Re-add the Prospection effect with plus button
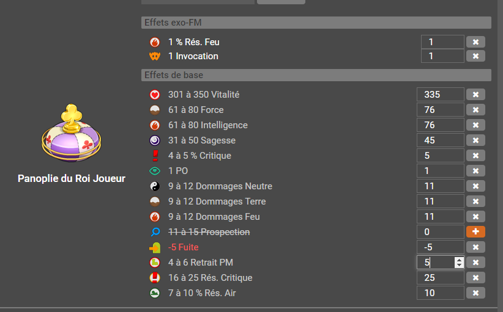The image size is (503, 312). 475,231
